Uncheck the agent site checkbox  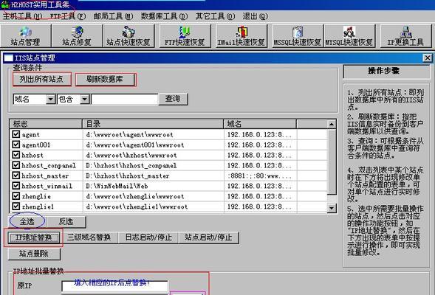16,134
